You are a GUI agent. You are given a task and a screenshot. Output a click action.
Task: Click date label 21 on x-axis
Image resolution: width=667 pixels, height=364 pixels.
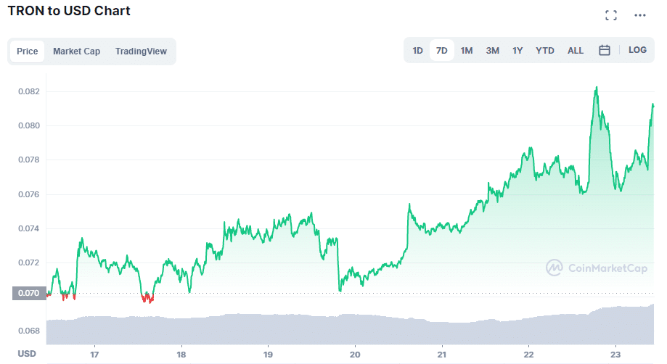point(441,355)
